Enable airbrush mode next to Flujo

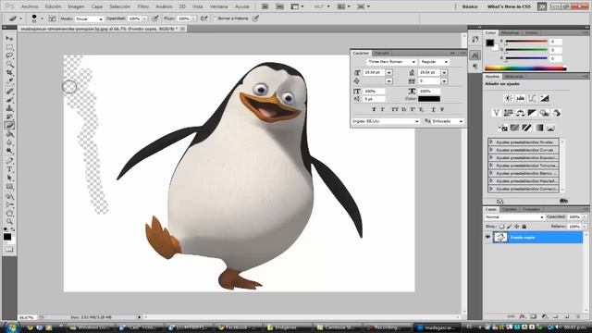coord(204,18)
